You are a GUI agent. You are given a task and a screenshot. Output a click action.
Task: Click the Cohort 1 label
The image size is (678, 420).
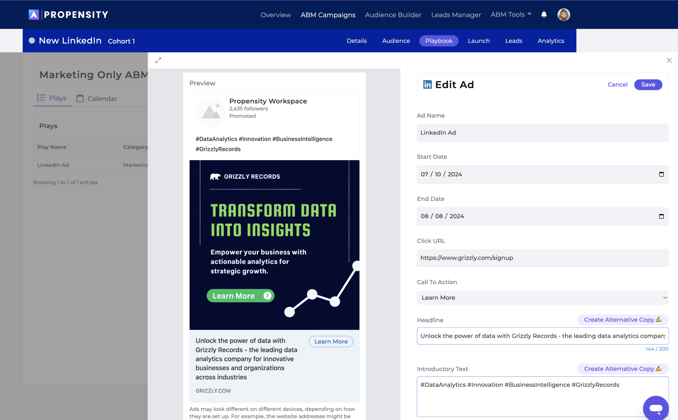121,41
